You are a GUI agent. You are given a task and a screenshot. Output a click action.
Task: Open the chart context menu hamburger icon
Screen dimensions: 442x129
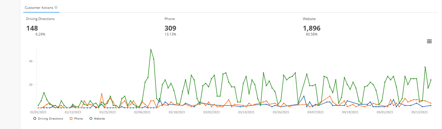(429, 41)
